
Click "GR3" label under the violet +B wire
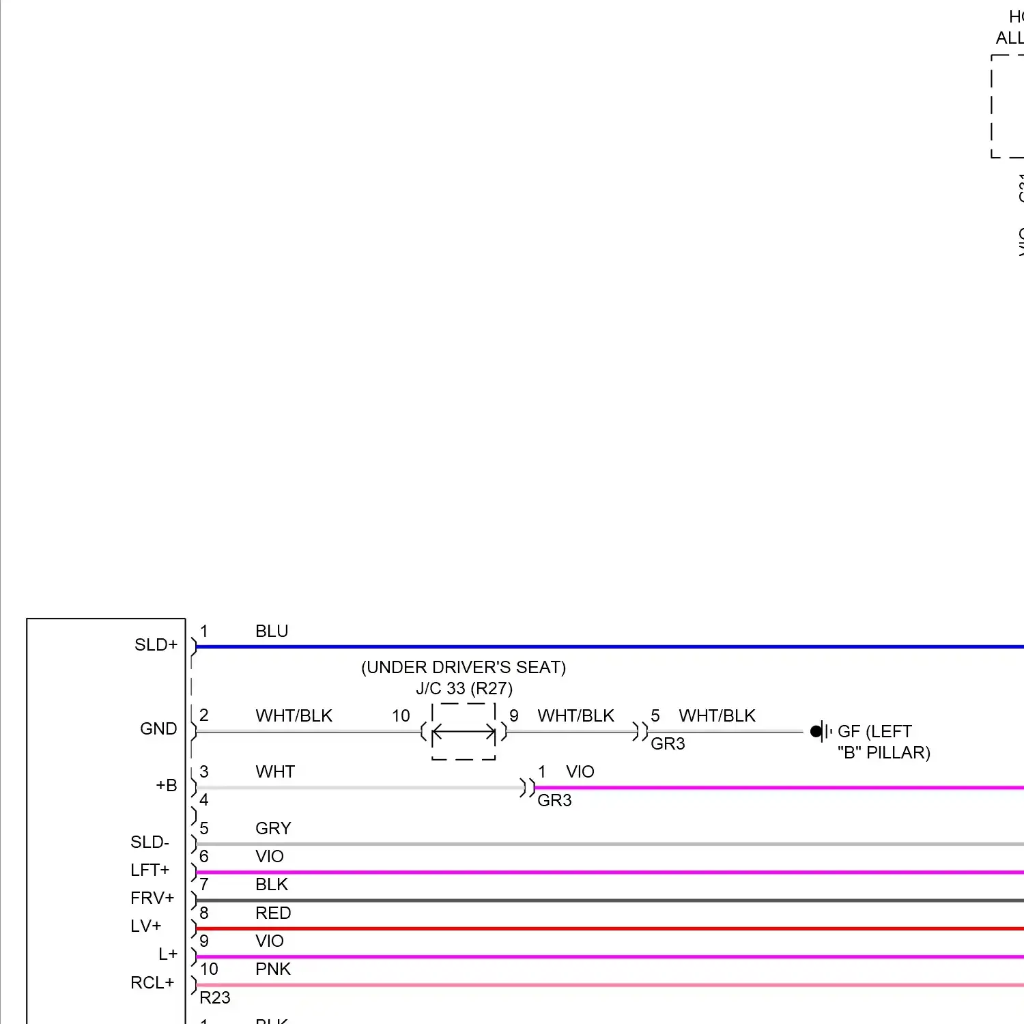click(554, 800)
